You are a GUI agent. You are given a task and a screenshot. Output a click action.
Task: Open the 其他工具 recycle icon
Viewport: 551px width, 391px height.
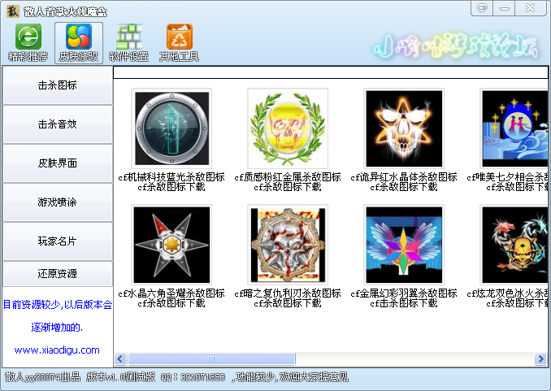pyautogui.click(x=180, y=42)
